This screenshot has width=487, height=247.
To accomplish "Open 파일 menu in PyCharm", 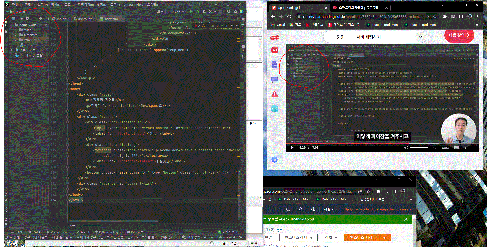I will pyautogui.click(x=16, y=5).
